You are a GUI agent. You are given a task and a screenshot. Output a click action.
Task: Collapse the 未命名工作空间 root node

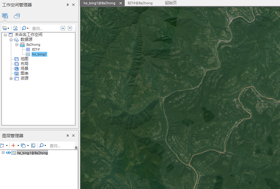click(x=5, y=35)
